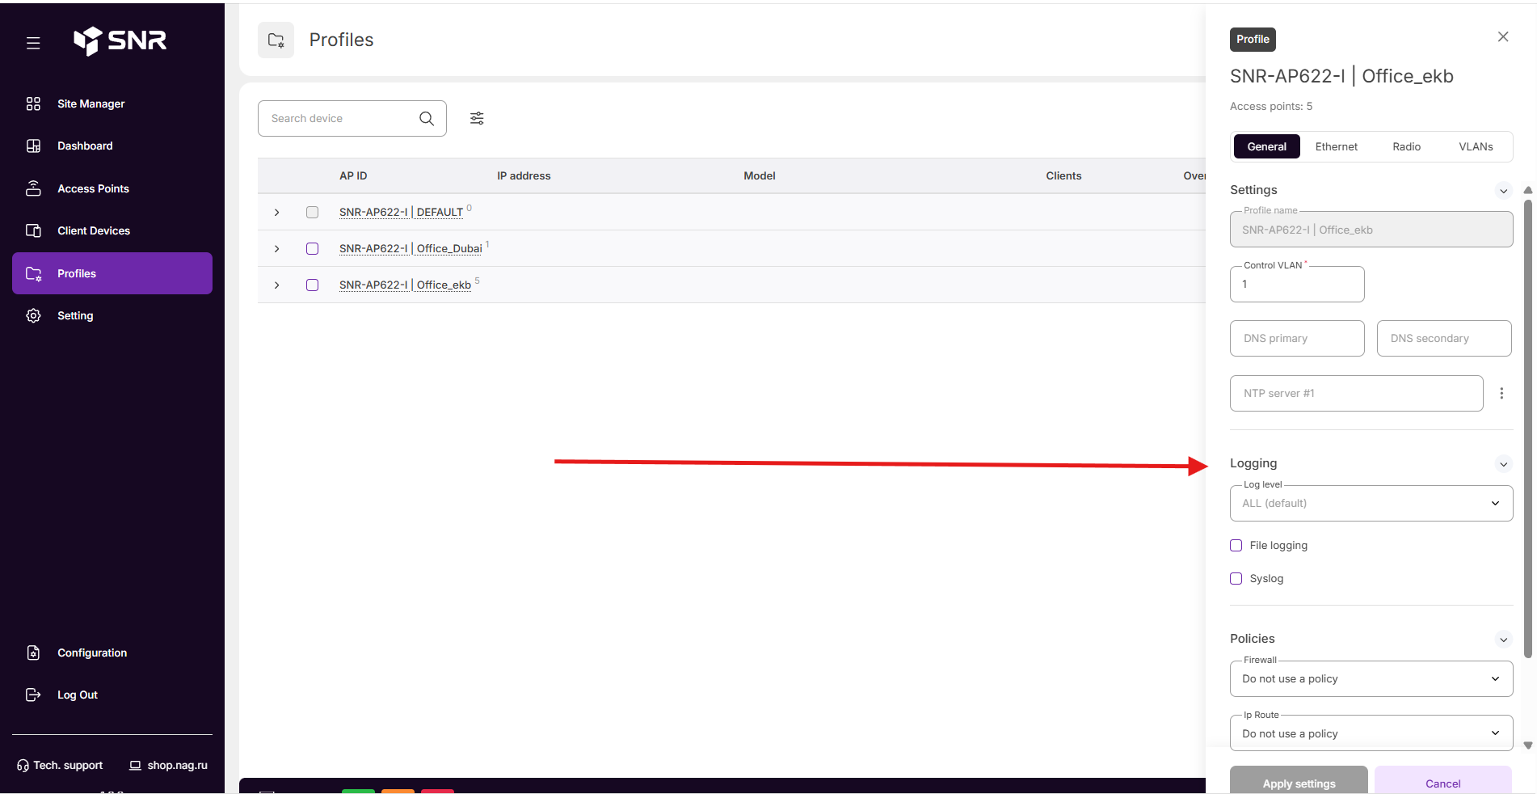Screen dimensions: 1537x794
Task: Click the Cancel button
Action: pyautogui.click(x=1442, y=781)
